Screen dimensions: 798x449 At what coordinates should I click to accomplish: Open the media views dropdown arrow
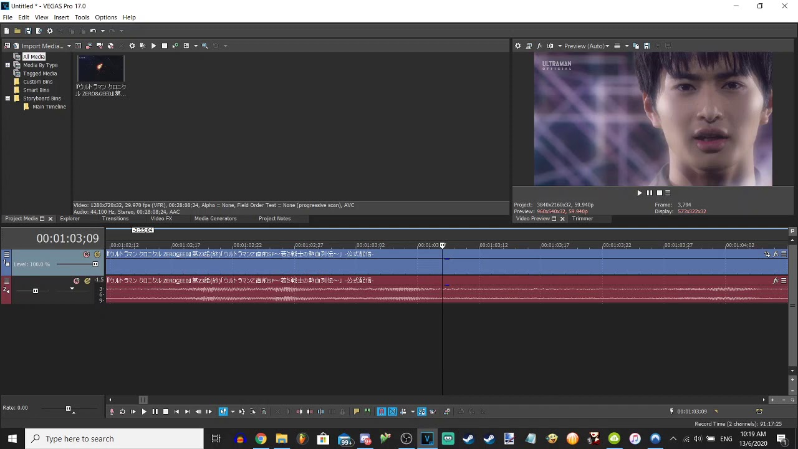[x=196, y=46]
